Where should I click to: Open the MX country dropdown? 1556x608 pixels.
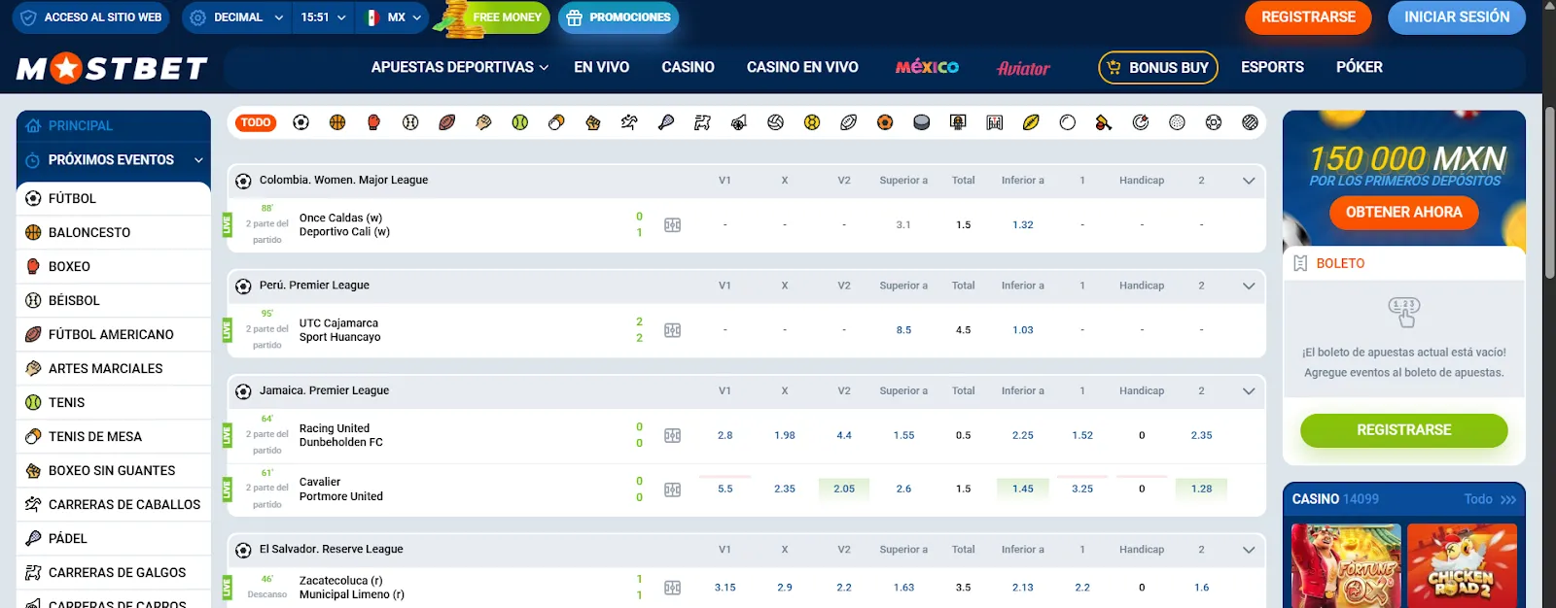(393, 17)
